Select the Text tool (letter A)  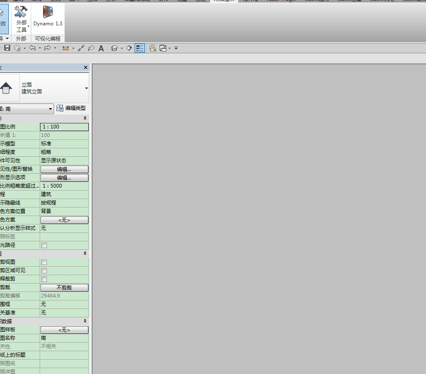(x=101, y=49)
